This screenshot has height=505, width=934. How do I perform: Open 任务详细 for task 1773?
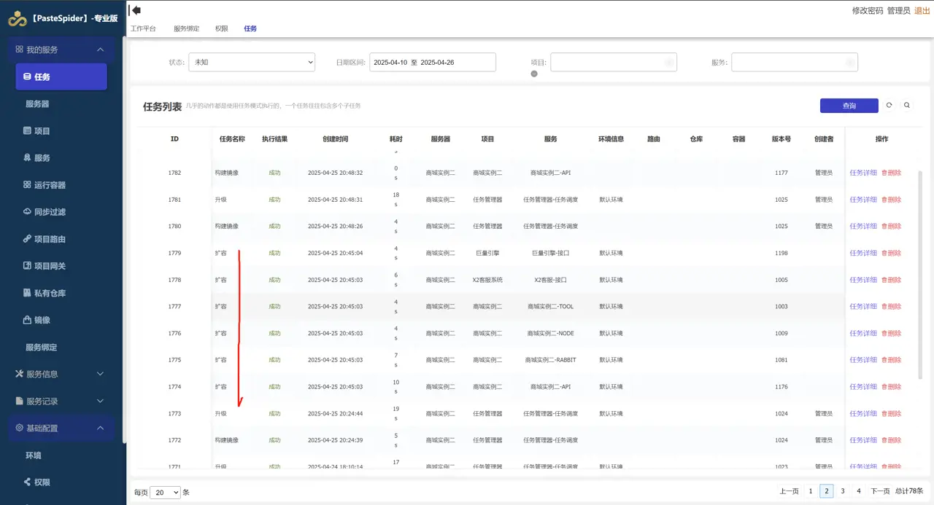(863, 413)
